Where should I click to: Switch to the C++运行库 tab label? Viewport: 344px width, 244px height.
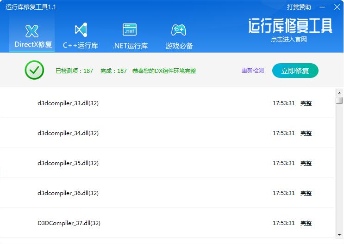pyautogui.click(x=81, y=46)
